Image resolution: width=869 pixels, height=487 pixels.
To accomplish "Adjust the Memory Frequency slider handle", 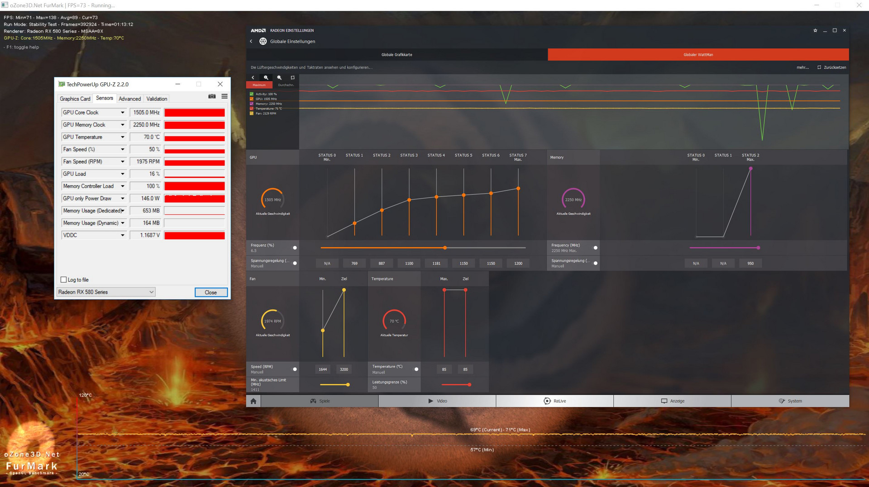I will (x=758, y=248).
